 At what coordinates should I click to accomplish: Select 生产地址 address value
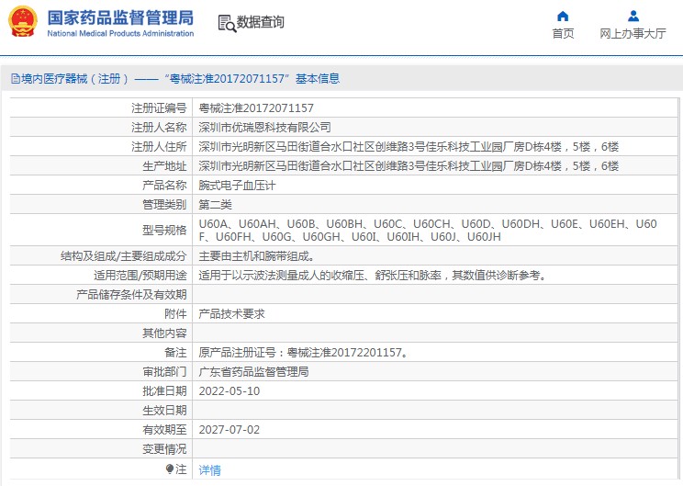(409, 166)
